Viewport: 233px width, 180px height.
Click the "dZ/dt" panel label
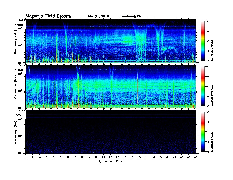point(19,115)
